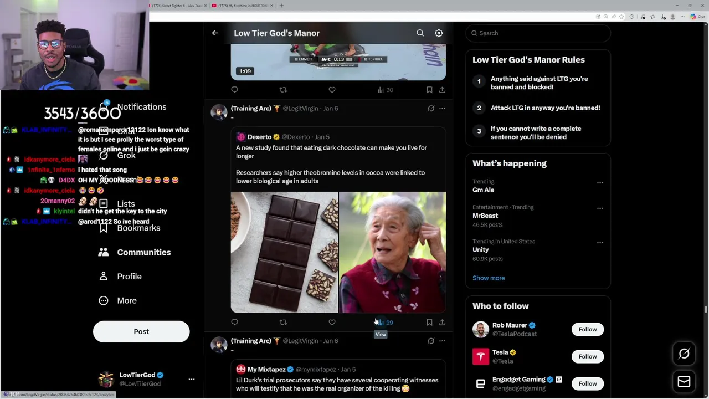709x399 pixels.
Task: Reply to the dark chocolate quote post
Action: point(235,322)
